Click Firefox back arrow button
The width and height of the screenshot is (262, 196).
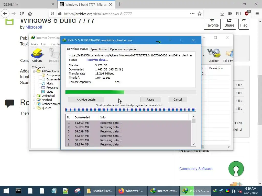tap(5, 14)
